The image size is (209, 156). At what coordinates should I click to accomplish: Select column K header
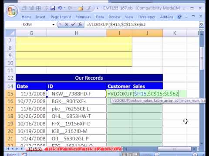(175, 33)
